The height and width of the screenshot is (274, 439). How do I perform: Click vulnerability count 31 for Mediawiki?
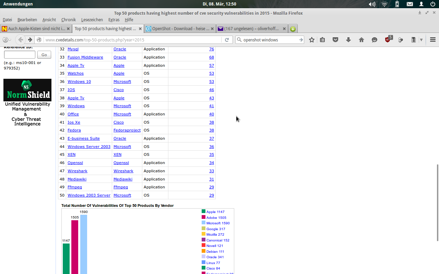pos(212,179)
